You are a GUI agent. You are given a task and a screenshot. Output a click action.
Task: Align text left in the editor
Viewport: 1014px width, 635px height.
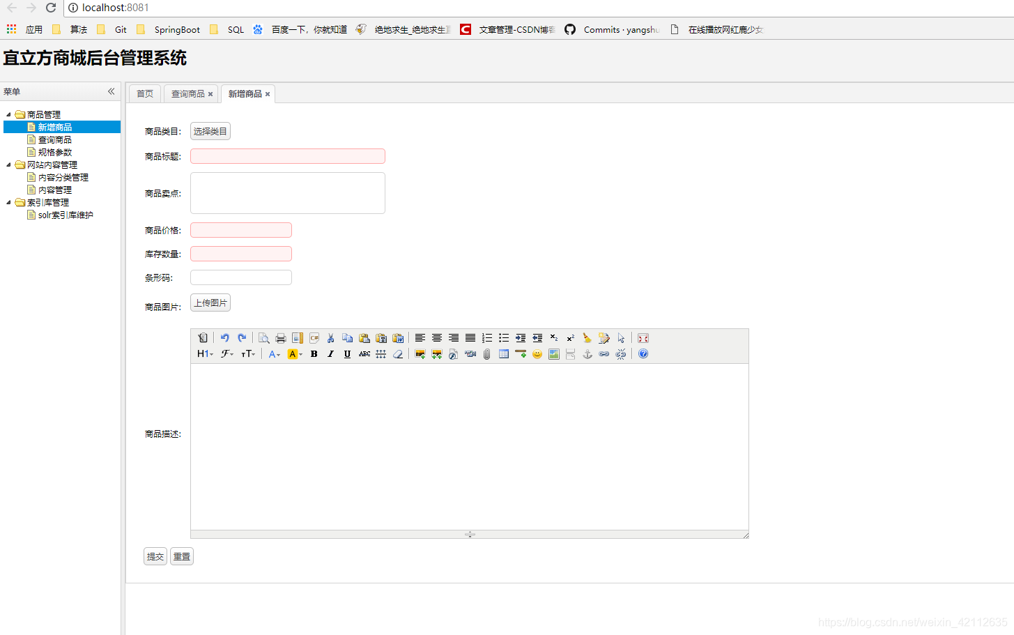[x=420, y=338]
